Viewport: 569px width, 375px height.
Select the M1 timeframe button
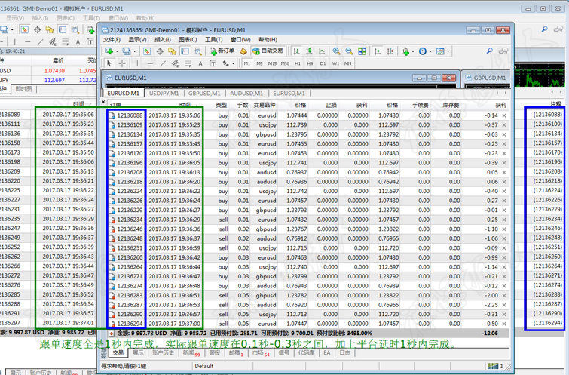[x=247, y=63]
